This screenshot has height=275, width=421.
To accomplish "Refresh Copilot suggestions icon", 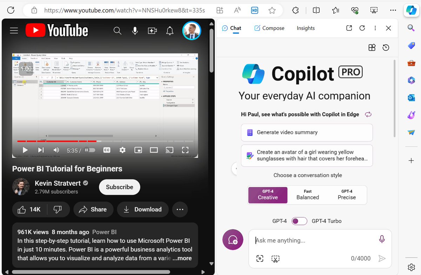I will (x=368, y=114).
